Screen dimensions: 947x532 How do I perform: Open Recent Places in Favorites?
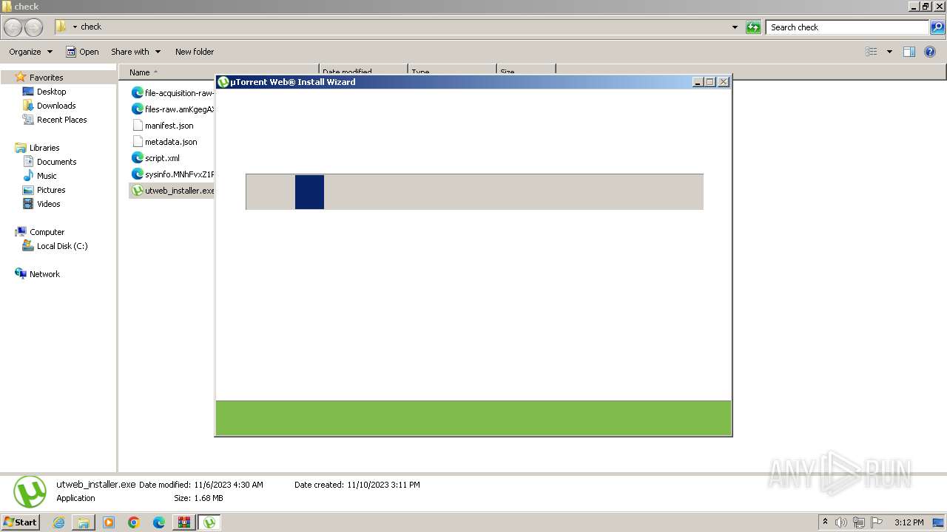pos(61,120)
